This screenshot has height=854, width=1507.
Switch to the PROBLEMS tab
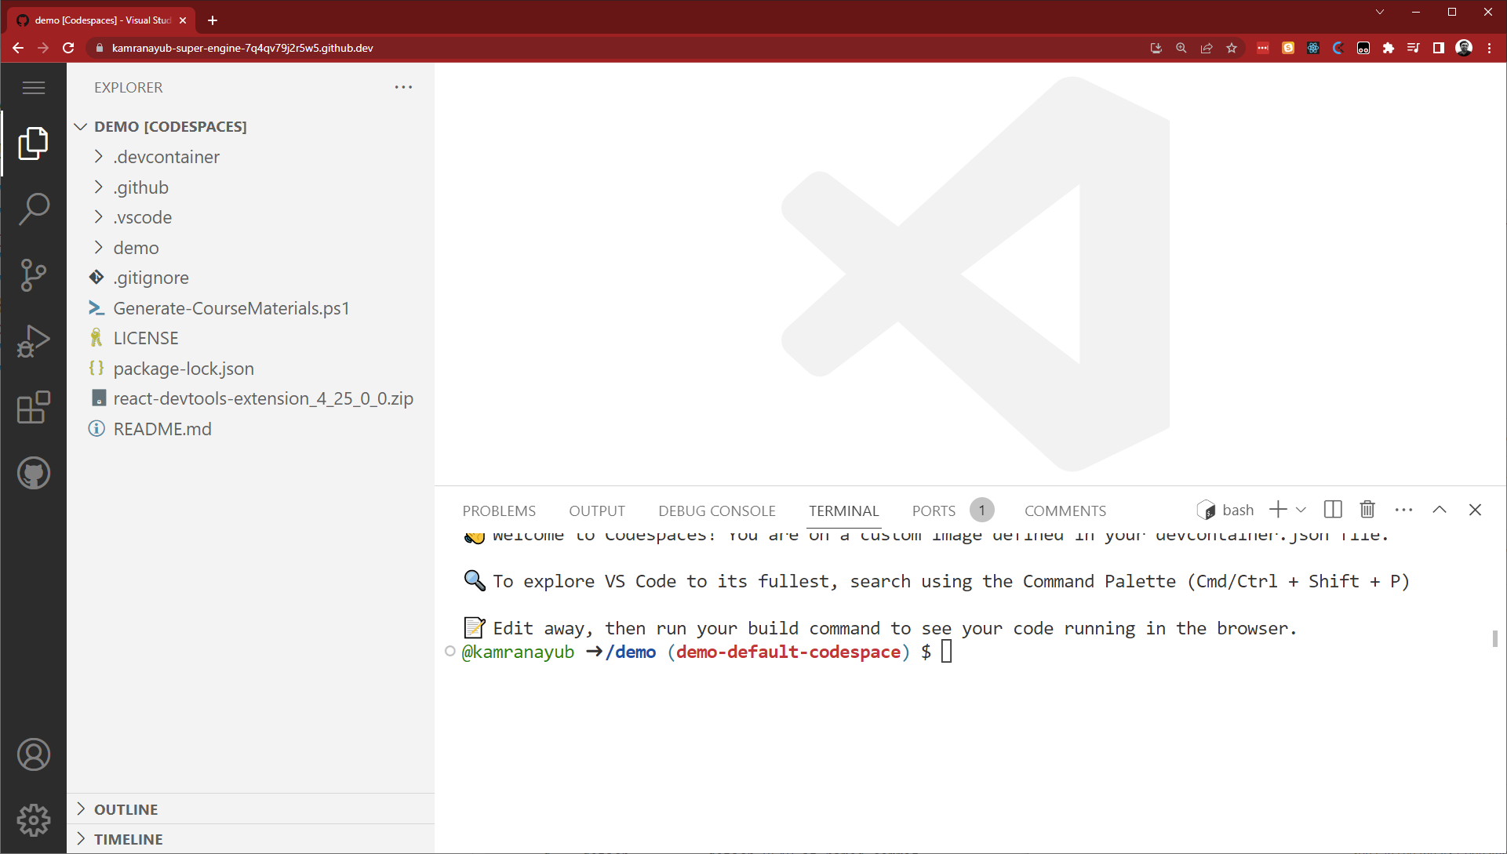(499, 511)
